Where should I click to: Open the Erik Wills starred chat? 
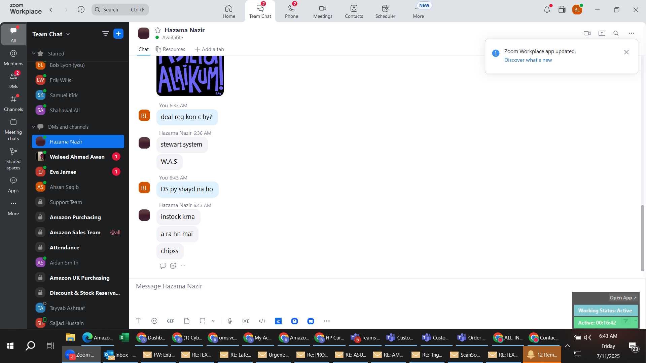point(78,80)
